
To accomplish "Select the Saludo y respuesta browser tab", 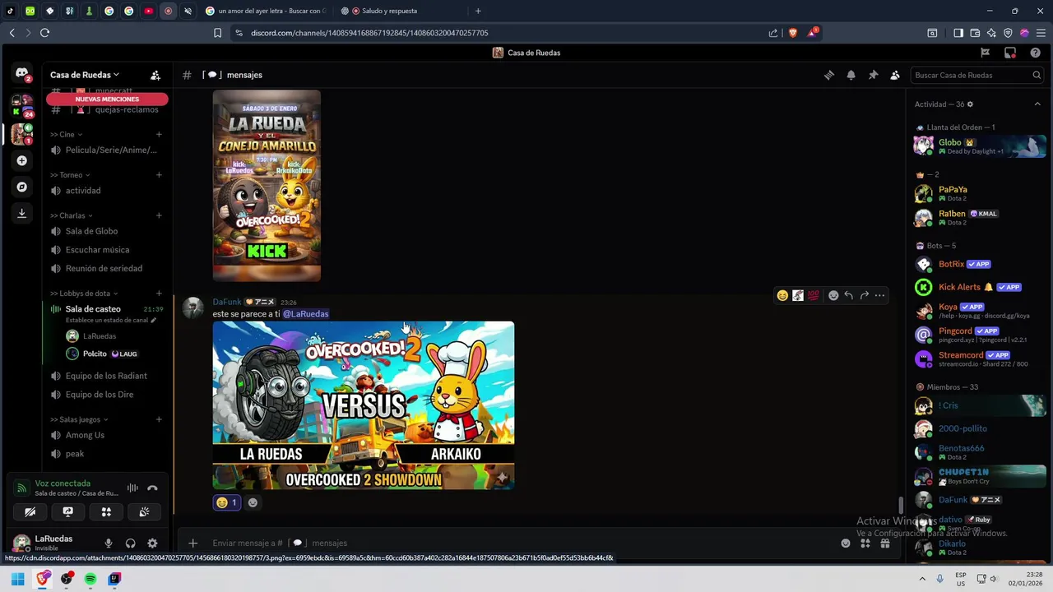I will coord(398,11).
